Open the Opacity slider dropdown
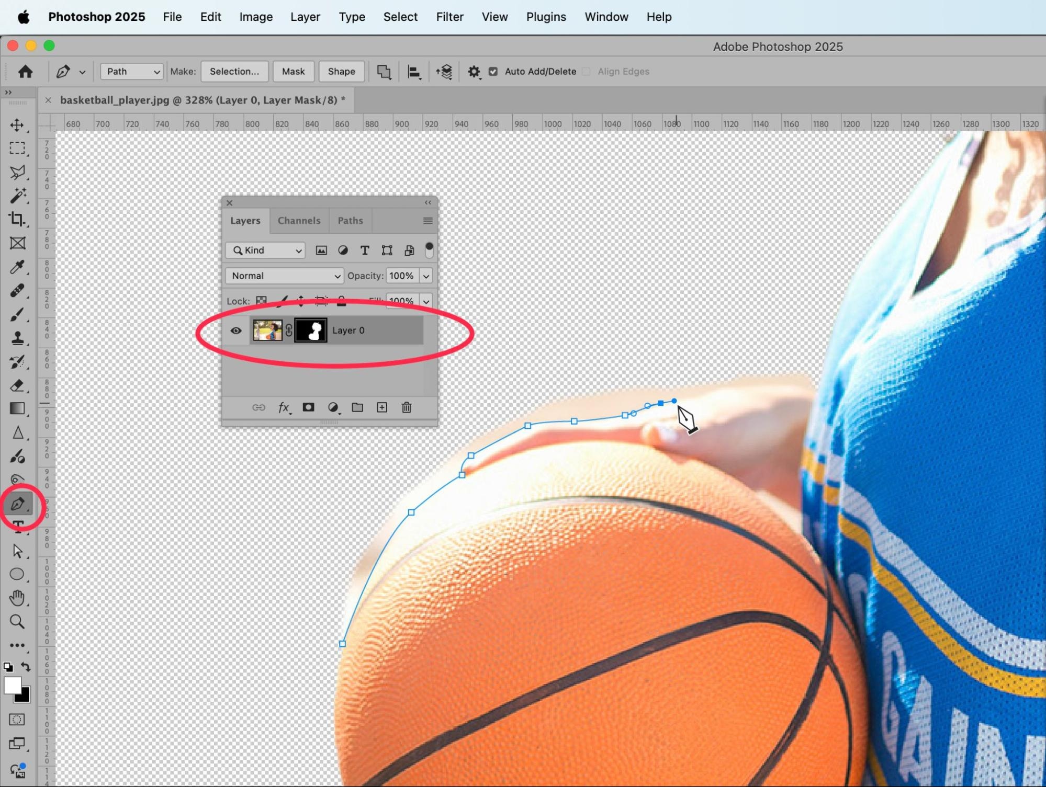 coord(426,276)
